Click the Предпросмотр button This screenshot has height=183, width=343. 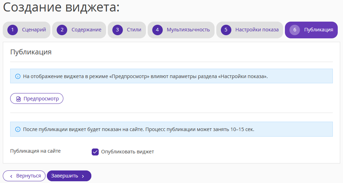coord(37,99)
